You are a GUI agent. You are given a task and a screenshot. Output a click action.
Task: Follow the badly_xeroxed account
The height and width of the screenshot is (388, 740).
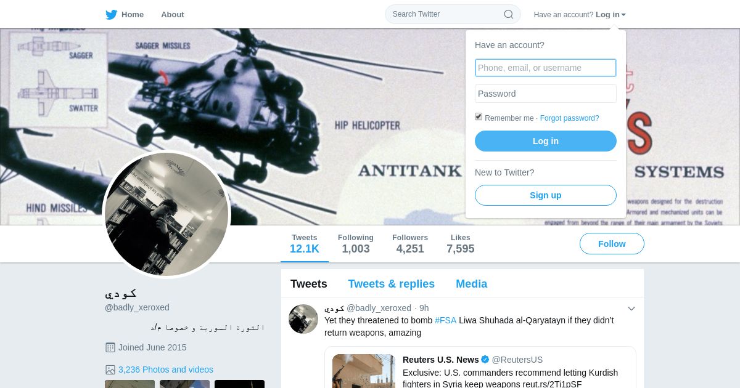click(x=612, y=244)
